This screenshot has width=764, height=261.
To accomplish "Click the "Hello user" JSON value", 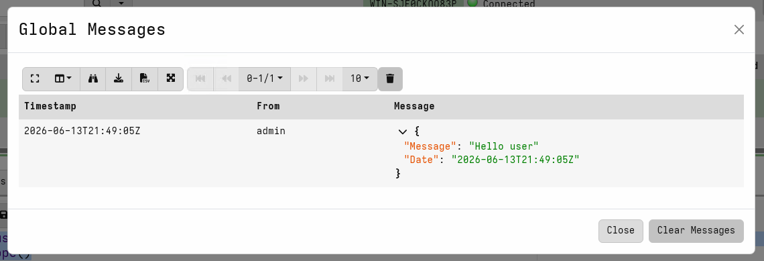I will click(503, 146).
